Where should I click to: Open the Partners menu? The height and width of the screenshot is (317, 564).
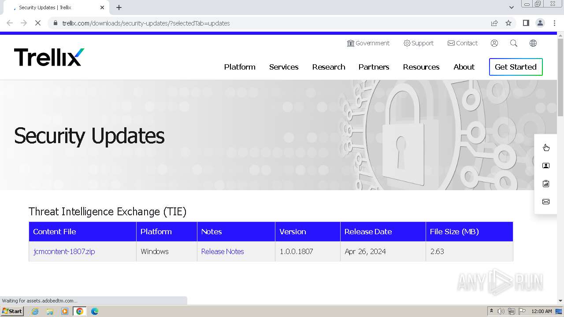(x=374, y=67)
